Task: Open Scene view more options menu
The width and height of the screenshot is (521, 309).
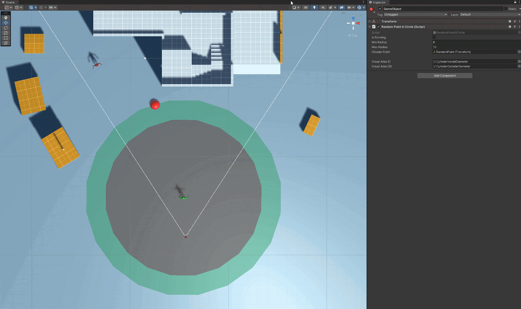Action: 363,2
